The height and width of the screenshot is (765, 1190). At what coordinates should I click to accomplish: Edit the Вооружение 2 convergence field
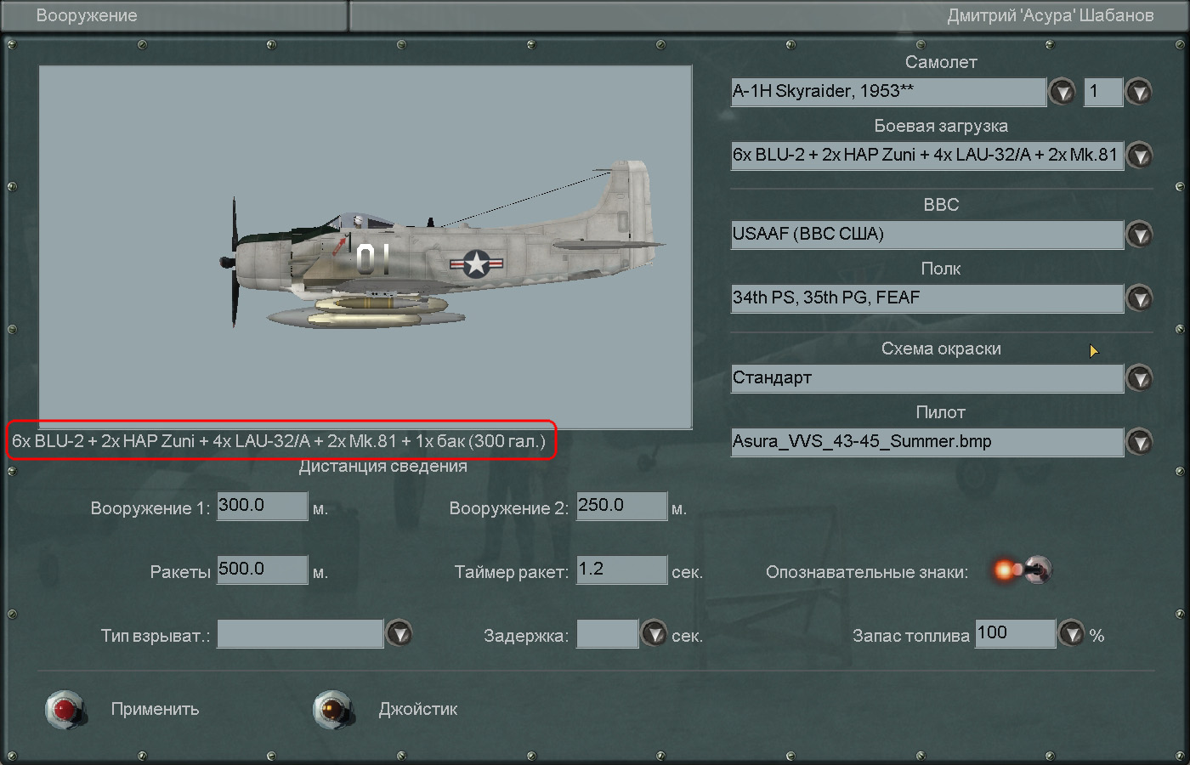621,506
